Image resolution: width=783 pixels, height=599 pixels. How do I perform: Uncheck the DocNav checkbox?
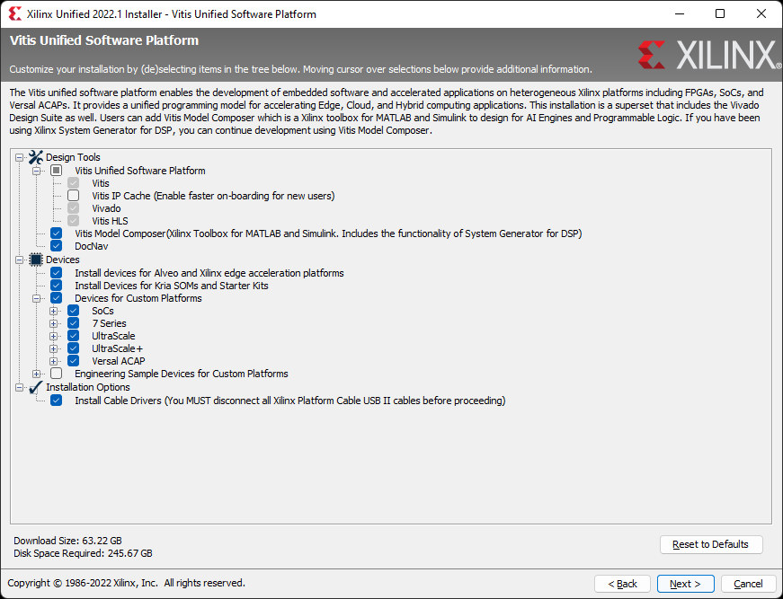pos(57,246)
